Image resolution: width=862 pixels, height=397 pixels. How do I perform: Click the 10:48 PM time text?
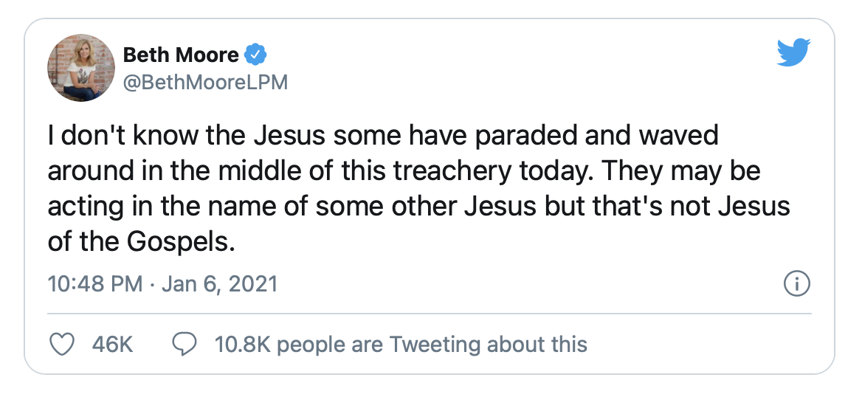[x=94, y=284]
